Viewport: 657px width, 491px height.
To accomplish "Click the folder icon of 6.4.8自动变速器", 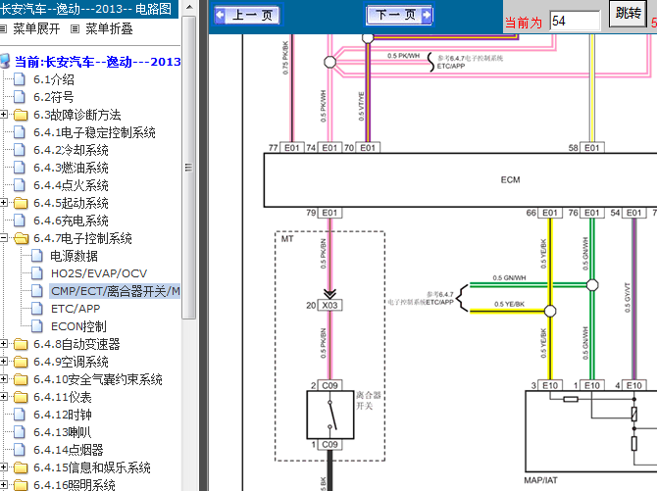I will pyautogui.click(x=21, y=344).
